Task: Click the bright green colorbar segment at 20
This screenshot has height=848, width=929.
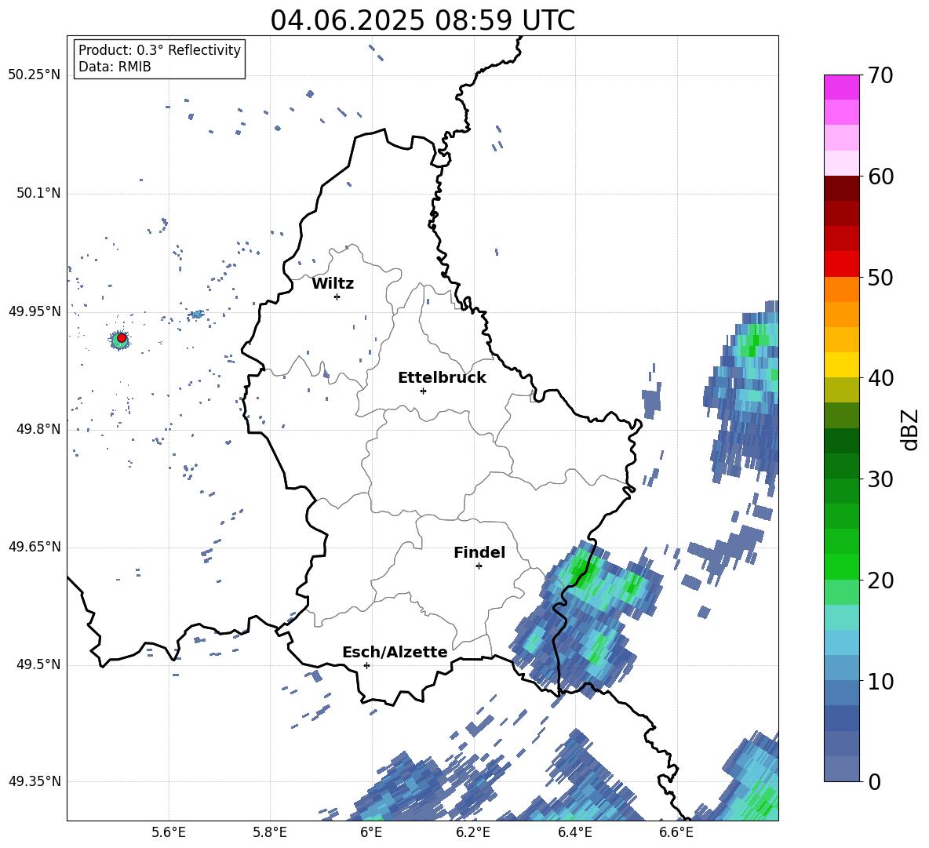Action: click(x=841, y=566)
